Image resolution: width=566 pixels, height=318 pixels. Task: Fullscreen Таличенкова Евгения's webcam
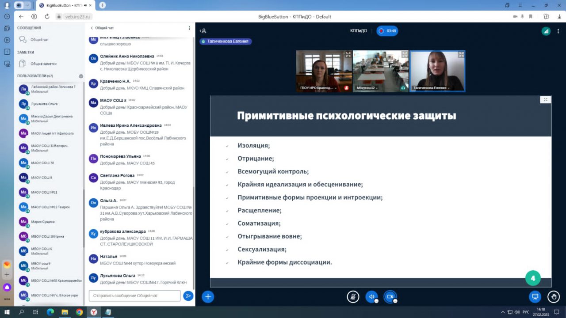(x=461, y=55)
